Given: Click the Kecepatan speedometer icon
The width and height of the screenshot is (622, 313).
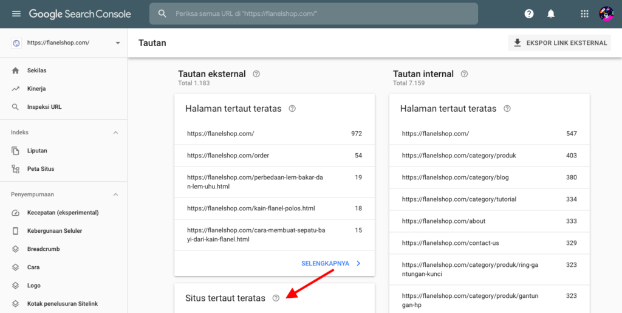Looking at the screenshot, I should 15,213.
